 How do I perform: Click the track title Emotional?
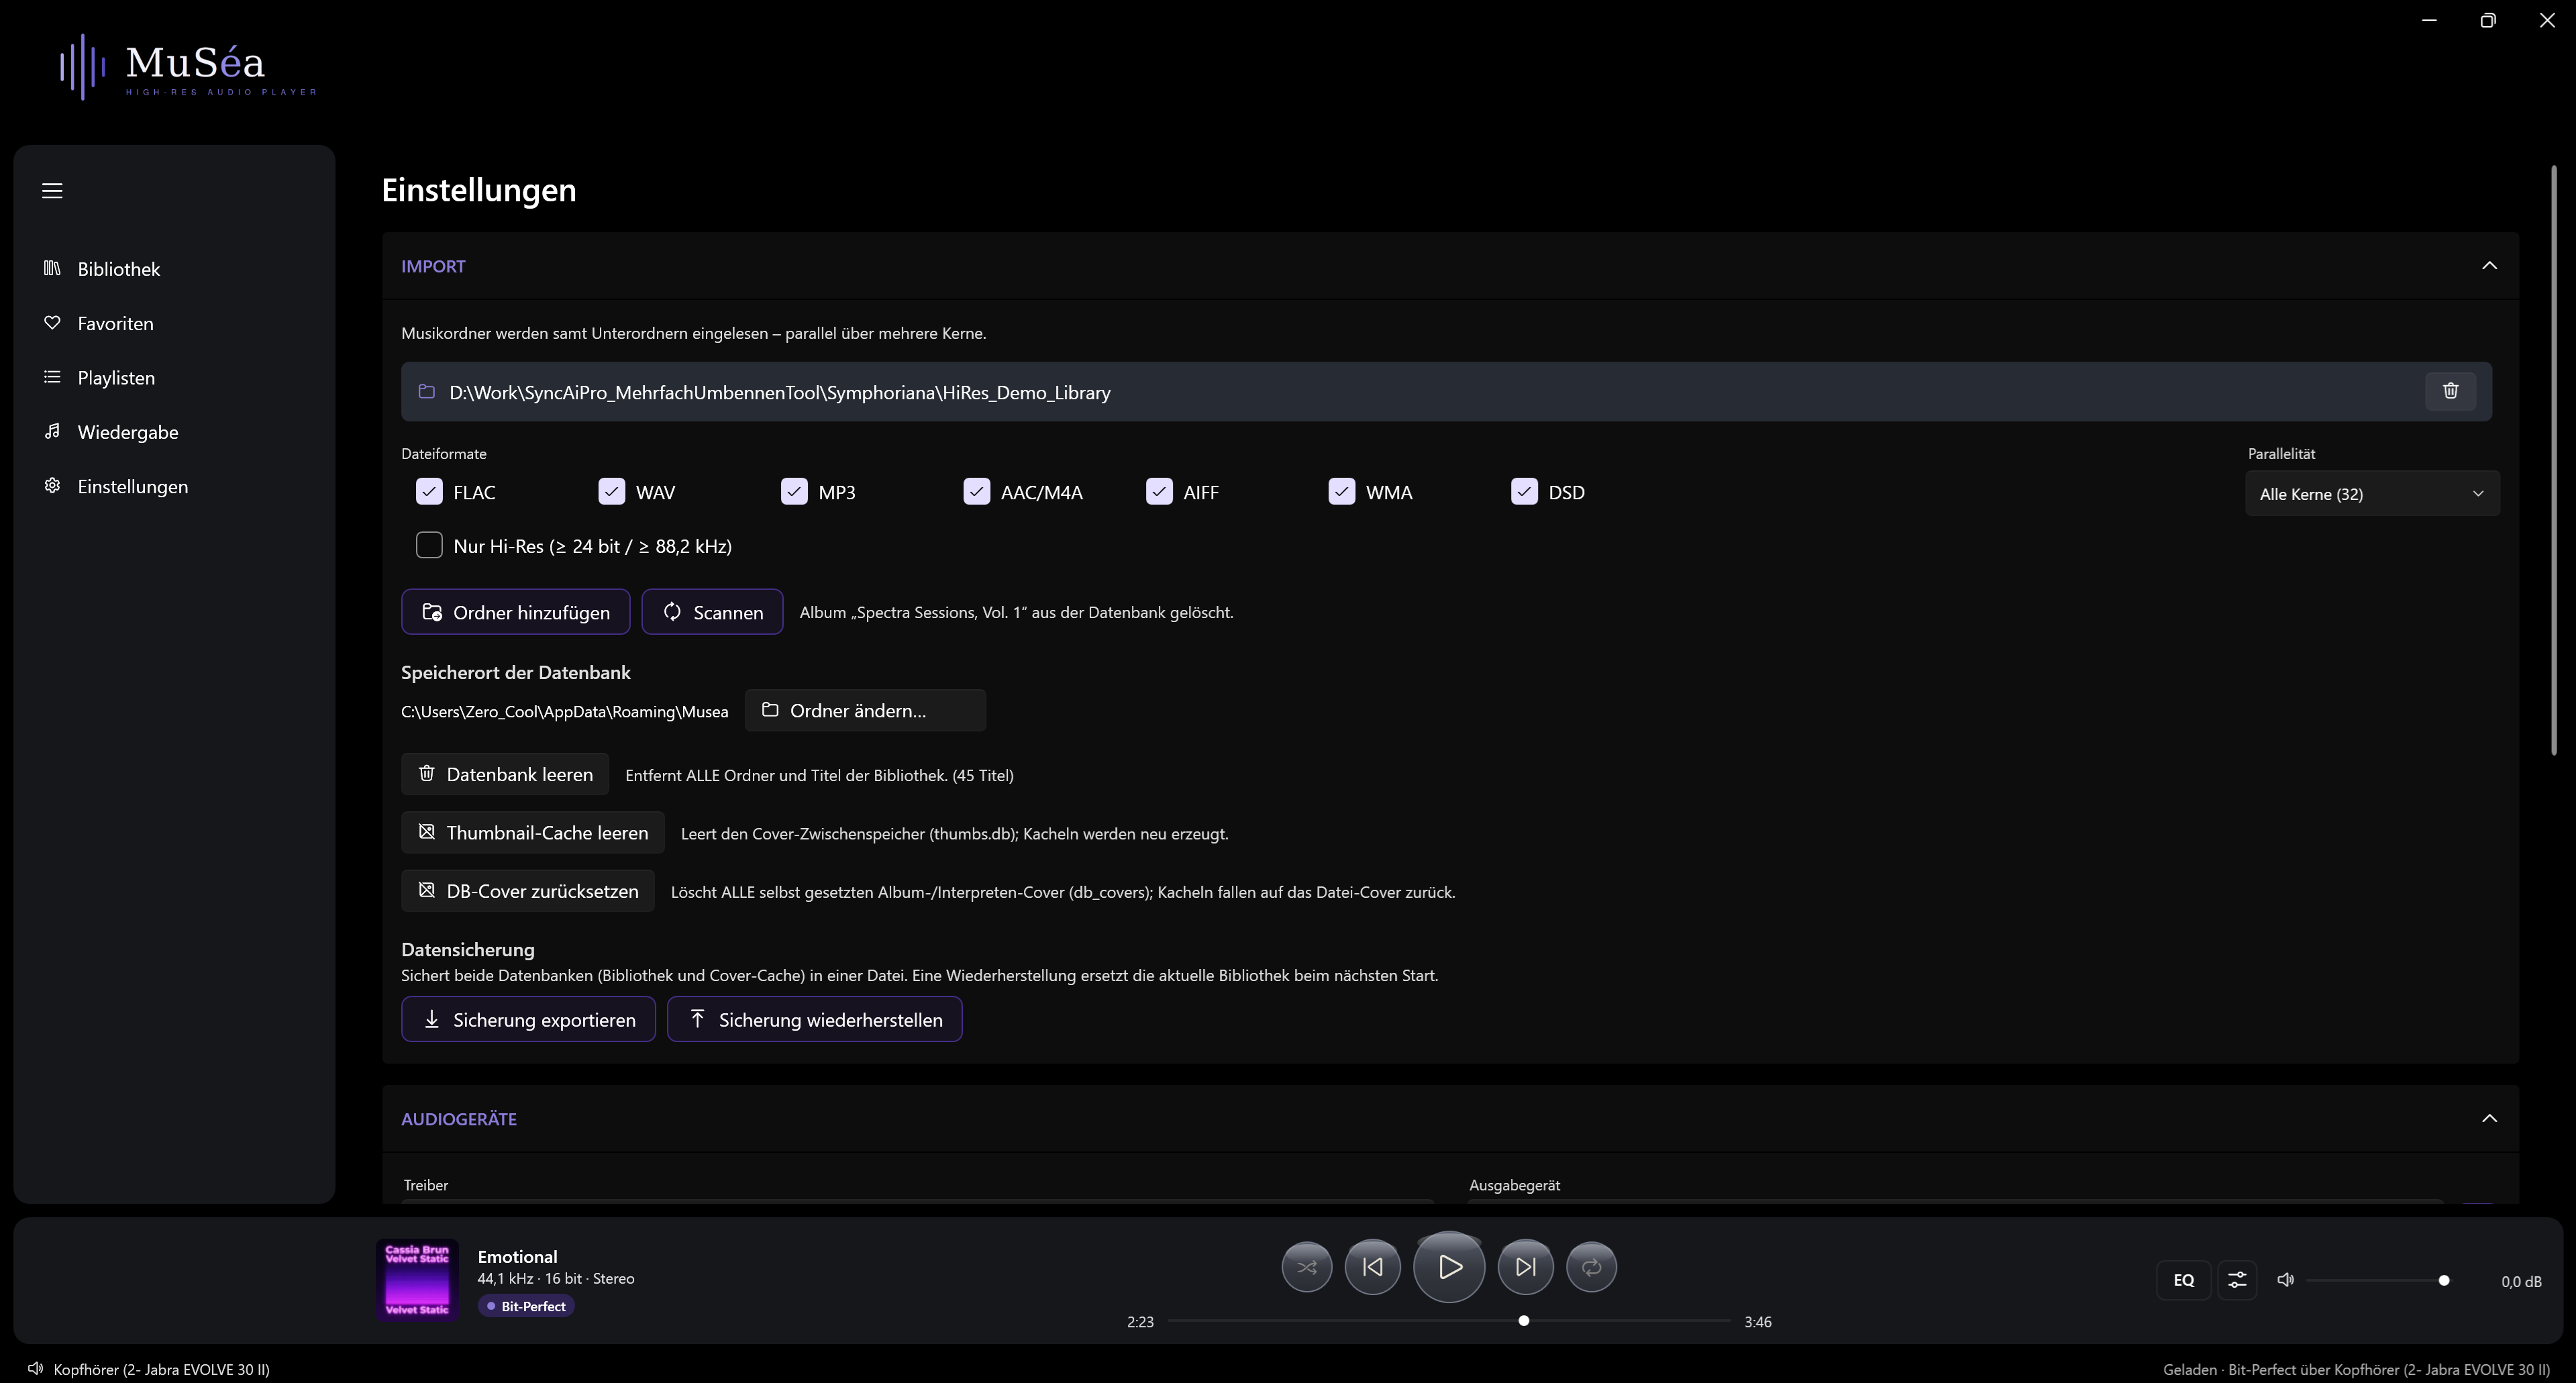point(517,1256)
